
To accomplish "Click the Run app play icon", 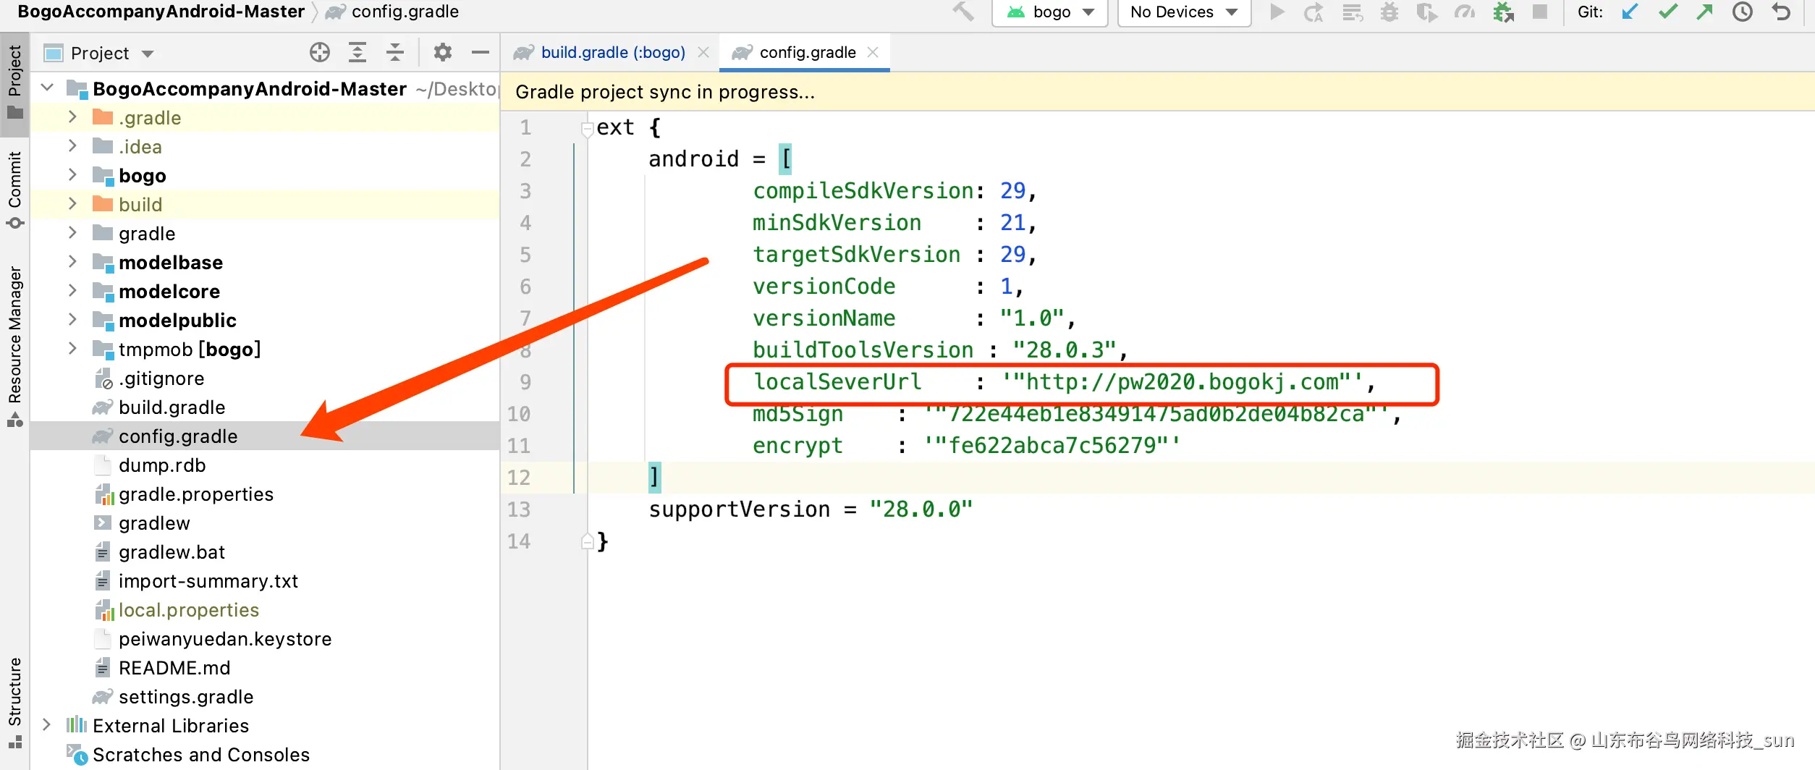I will tap(1277, 12).
